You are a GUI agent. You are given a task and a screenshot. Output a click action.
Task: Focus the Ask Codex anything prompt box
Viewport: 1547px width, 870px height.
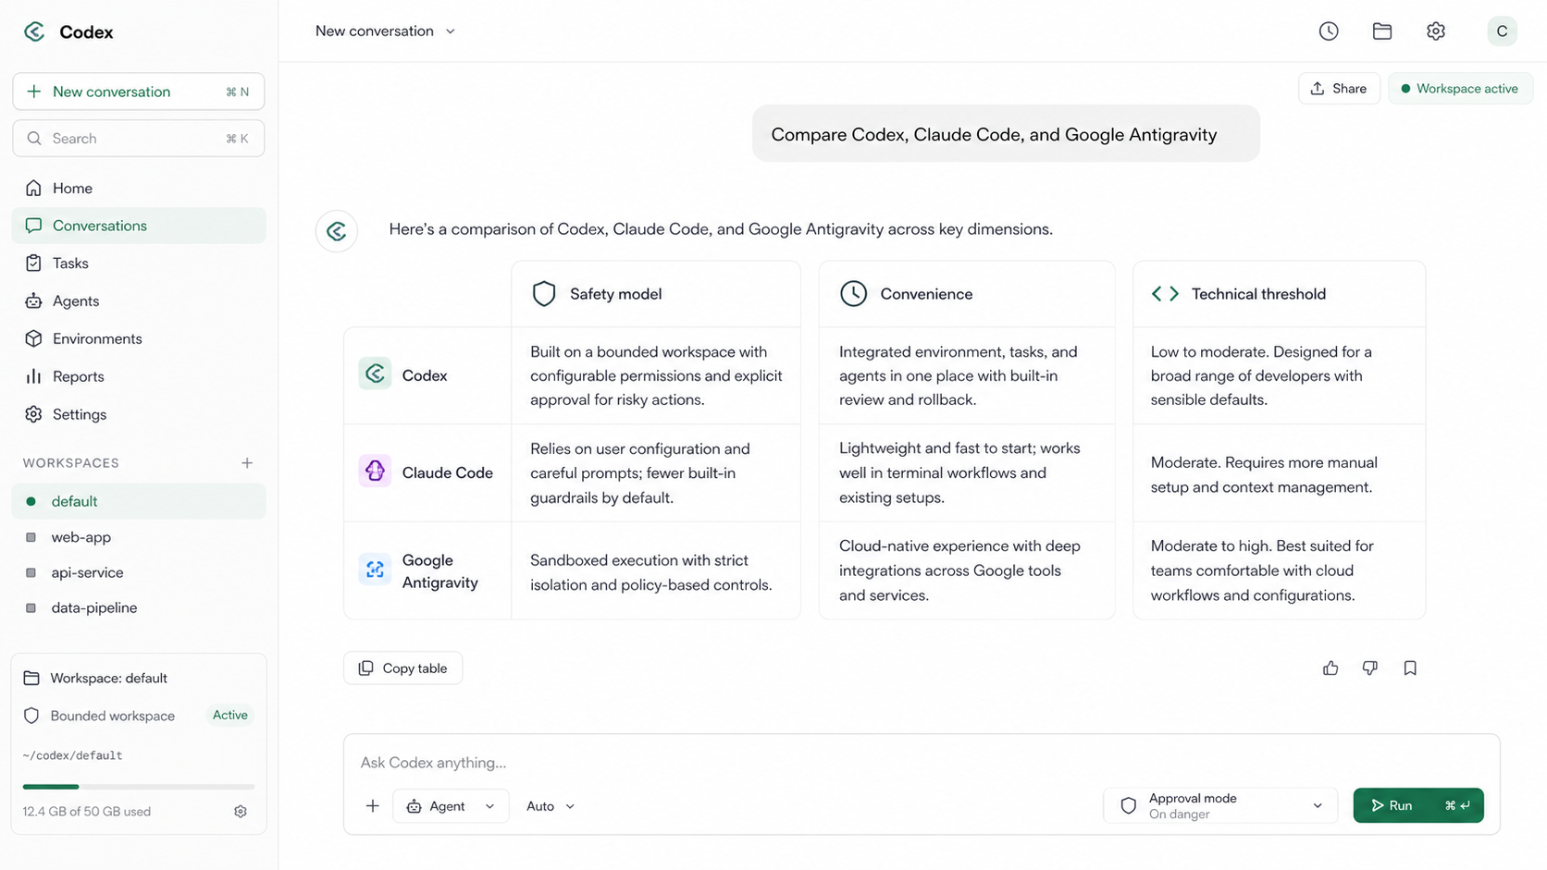point(922,763)
